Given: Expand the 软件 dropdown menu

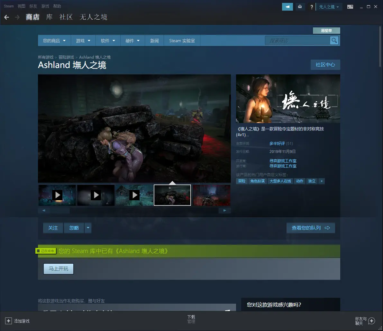Looking at the screenshot, I should click(108, 41).
